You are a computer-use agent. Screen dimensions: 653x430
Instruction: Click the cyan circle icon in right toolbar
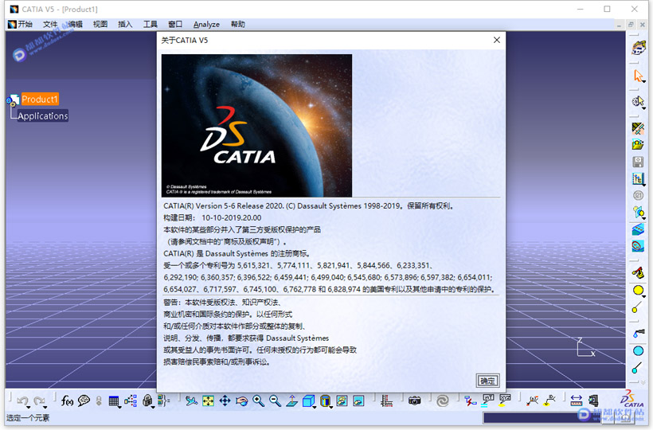coord(638,350)
